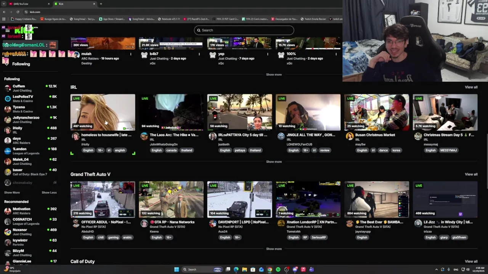Screen dimensions: 488x274
Task: Switch to the Kick browser tab
Action: pos(75,4)
